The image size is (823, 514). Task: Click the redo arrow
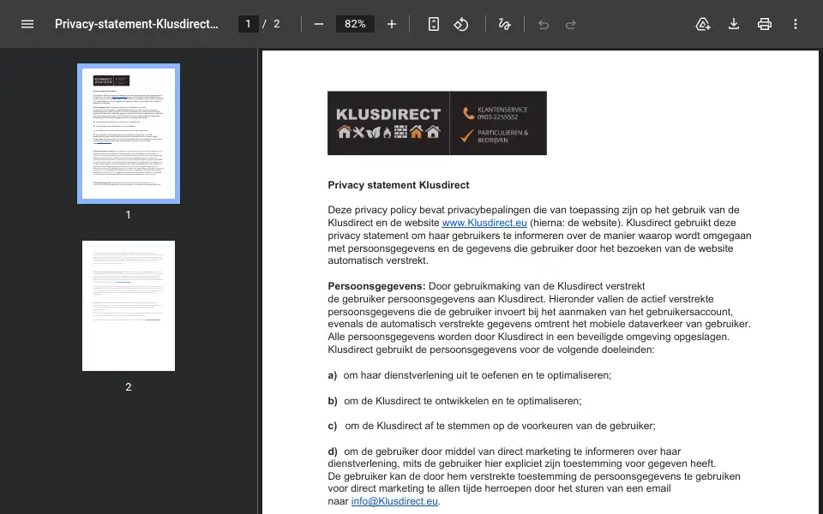[571, 24]
